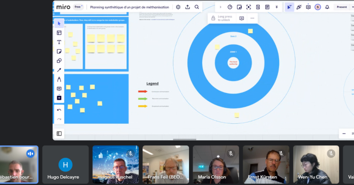354x185 pixels.
Task: Click Sébastien's speaking indicator icon
Action: pos(30,153)
